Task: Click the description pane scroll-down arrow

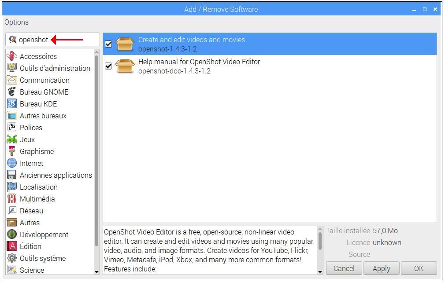Action: (x=320, y=272)
